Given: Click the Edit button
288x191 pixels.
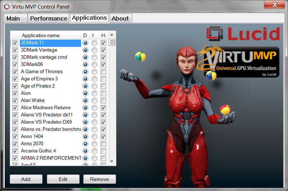Looking at the screenshot, I should coord(63,179).
